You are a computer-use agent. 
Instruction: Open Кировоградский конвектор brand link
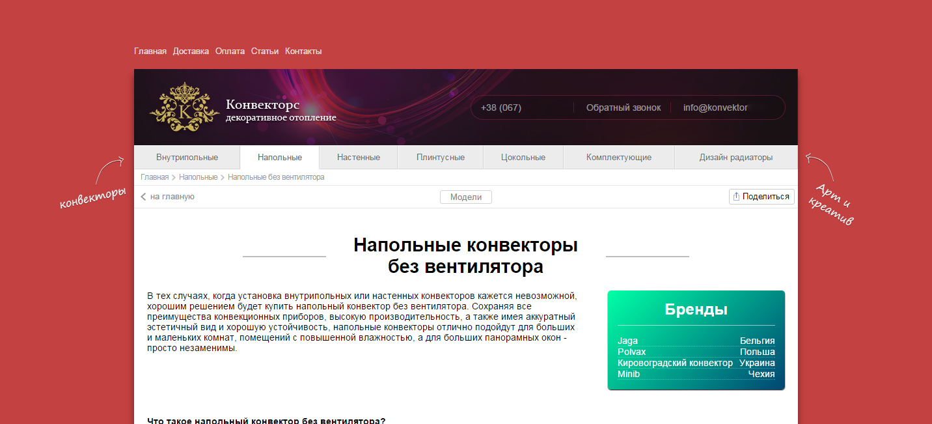[675, 363]
